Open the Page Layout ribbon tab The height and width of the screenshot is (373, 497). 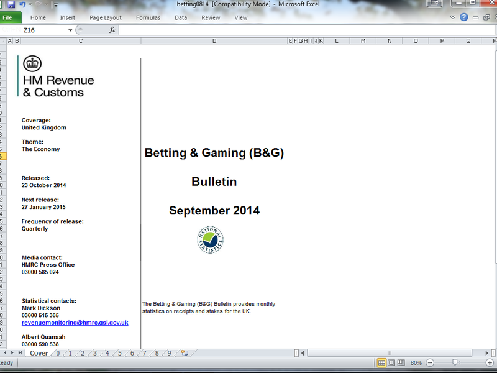coord(106,18)
